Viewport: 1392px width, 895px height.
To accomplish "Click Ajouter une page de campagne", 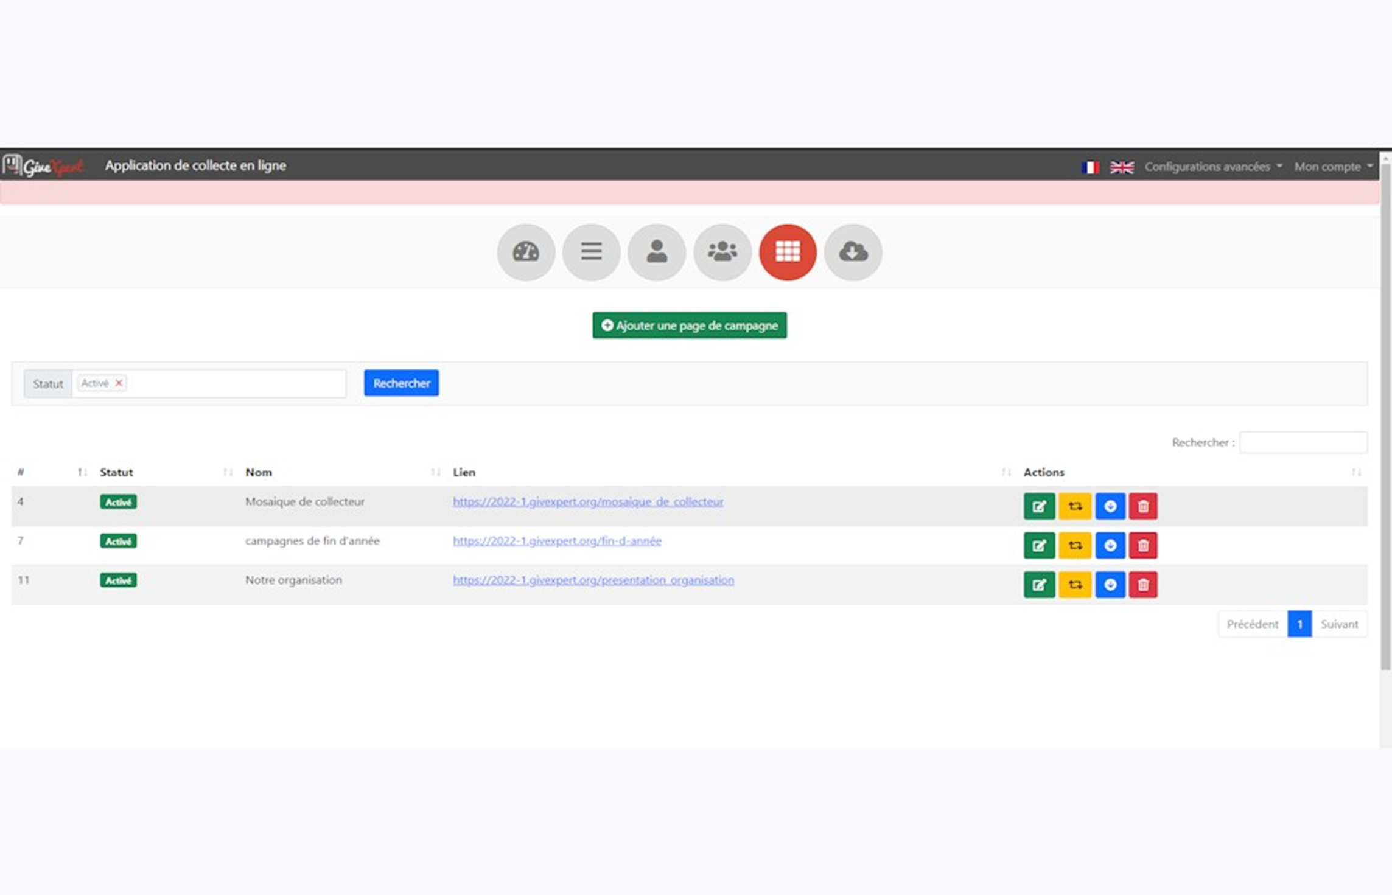I will click(690, 326).
